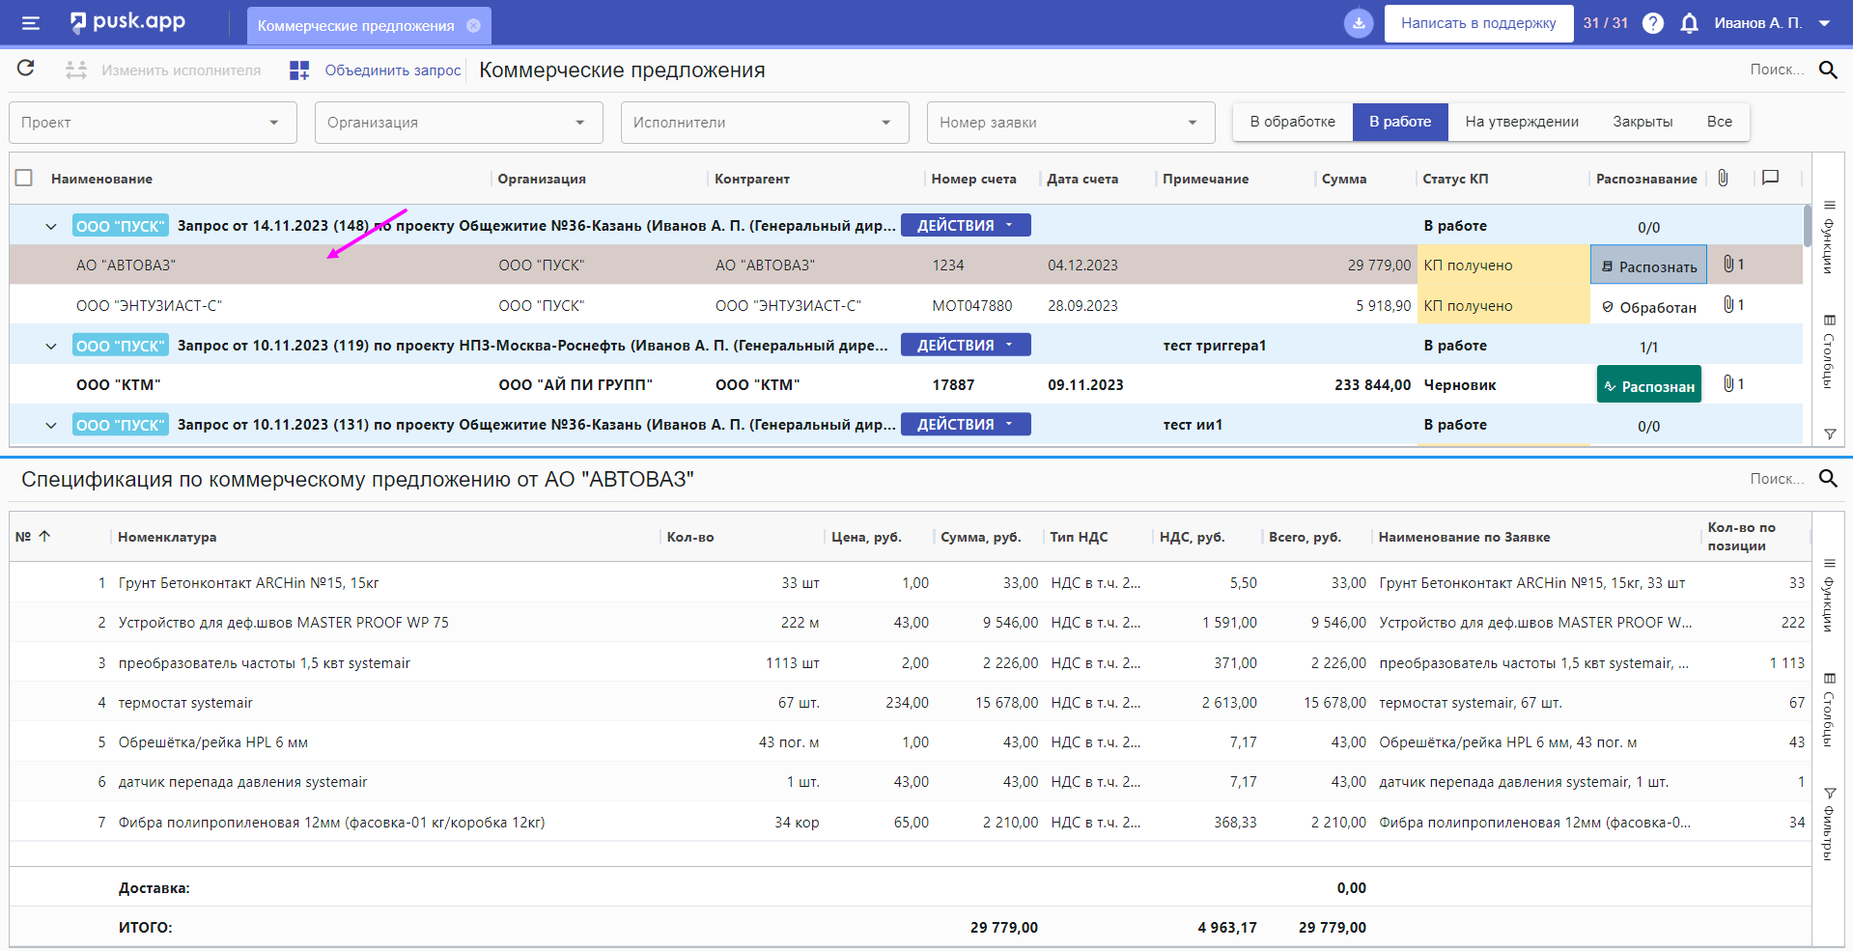Open attachment paperclip in ООО "КТМ" row

click(1728, 384)
